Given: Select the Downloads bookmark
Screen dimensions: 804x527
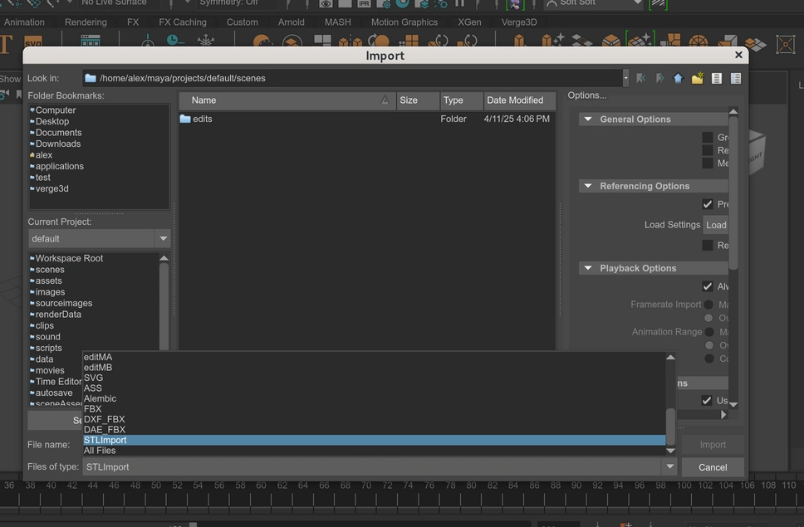Looking at the screenshot, I should [x=58, y=144].
